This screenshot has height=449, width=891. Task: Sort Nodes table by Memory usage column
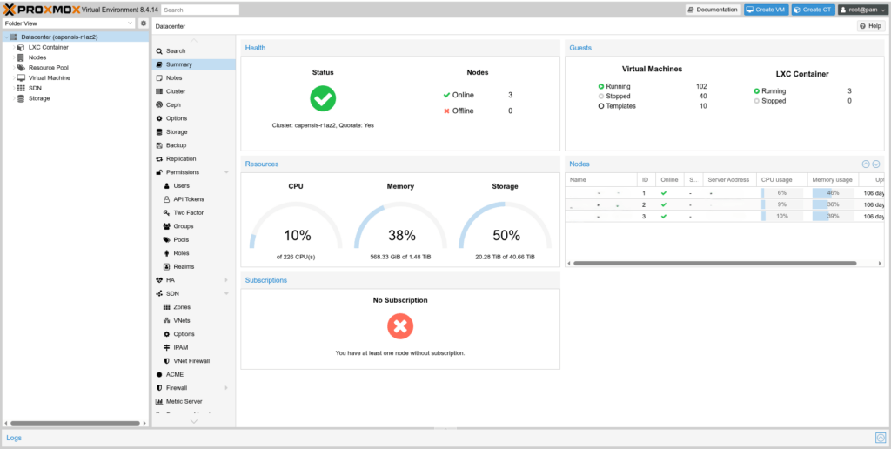pos(833,179)
